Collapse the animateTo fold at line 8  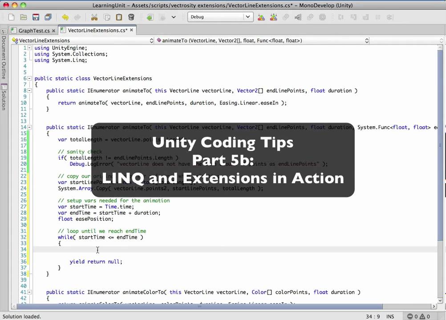pos(29,91)
